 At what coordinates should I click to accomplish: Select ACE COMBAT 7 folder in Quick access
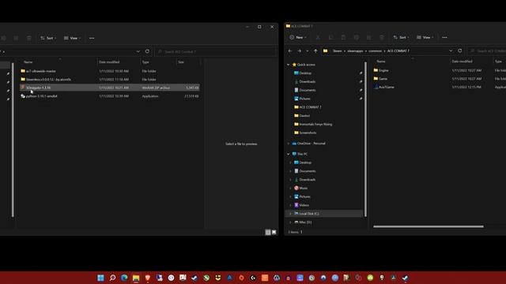pos(308,107)
